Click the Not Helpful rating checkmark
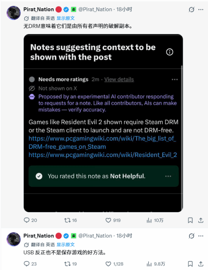This screenshot has width=208, height=270. pyautogui.click(x=39, y=176)
